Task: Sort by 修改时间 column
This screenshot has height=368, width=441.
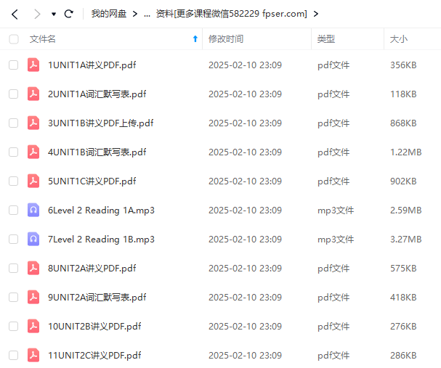Action: [226, 39]
